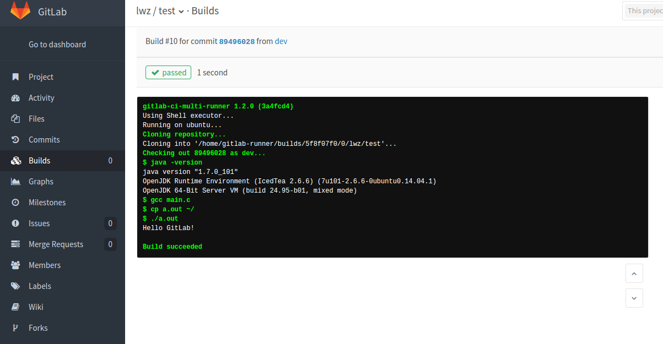This screenshot has width=663, height=344.
Task: Click the Builds cubes icon
Action: click(16, 161)
